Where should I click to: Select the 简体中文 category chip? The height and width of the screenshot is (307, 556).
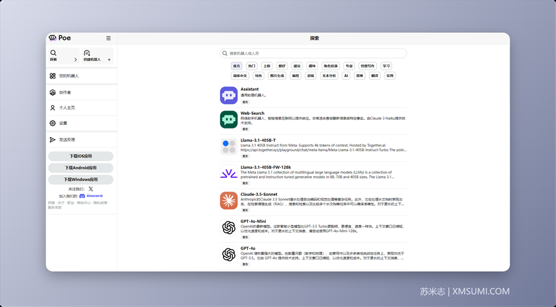click(x=240, y=75)
